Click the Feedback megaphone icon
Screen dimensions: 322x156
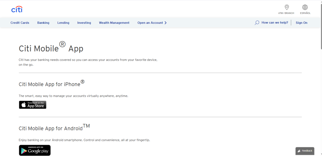299,151
